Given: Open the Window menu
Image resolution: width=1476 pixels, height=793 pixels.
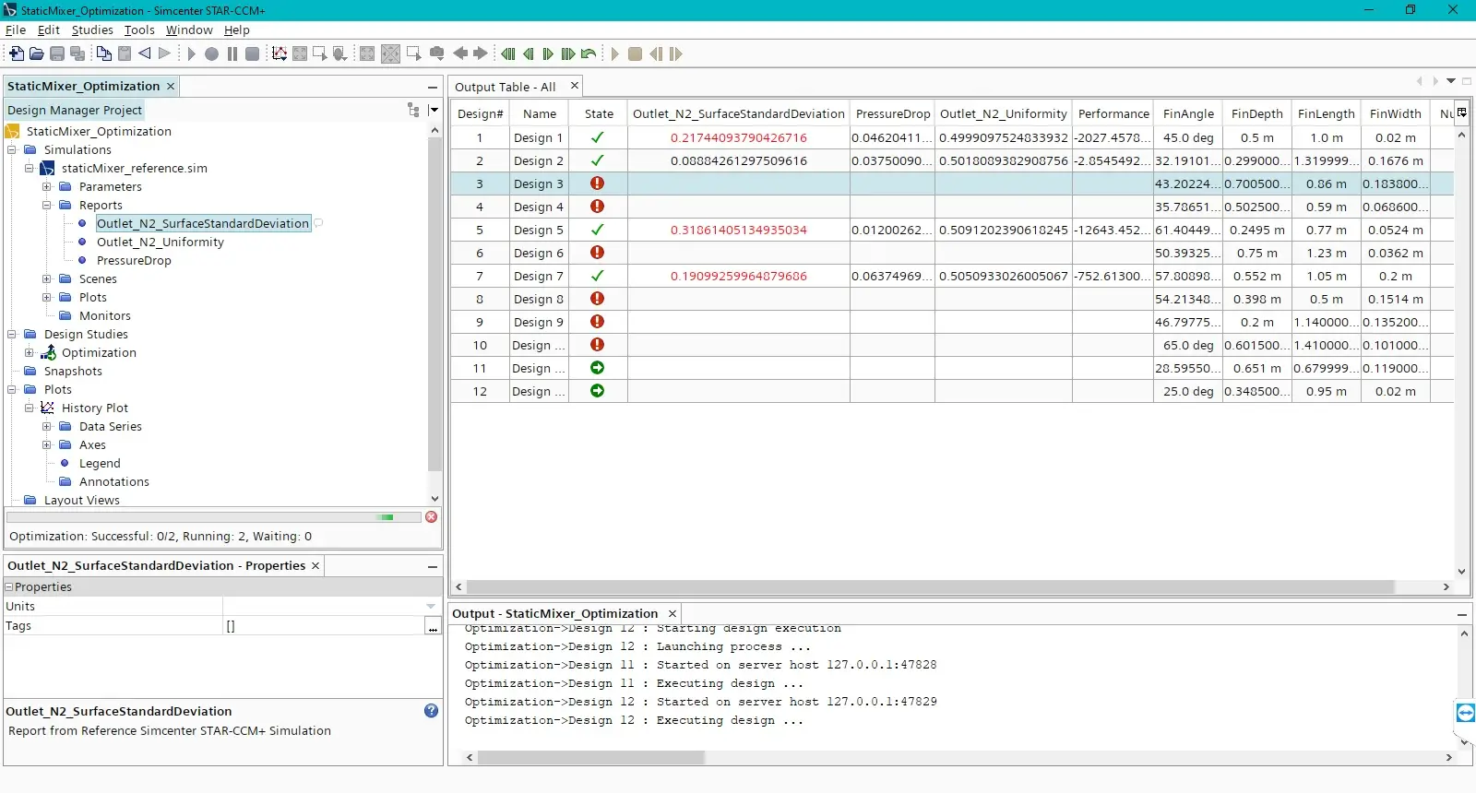Looking at the screenshot, I should point(189,30).
